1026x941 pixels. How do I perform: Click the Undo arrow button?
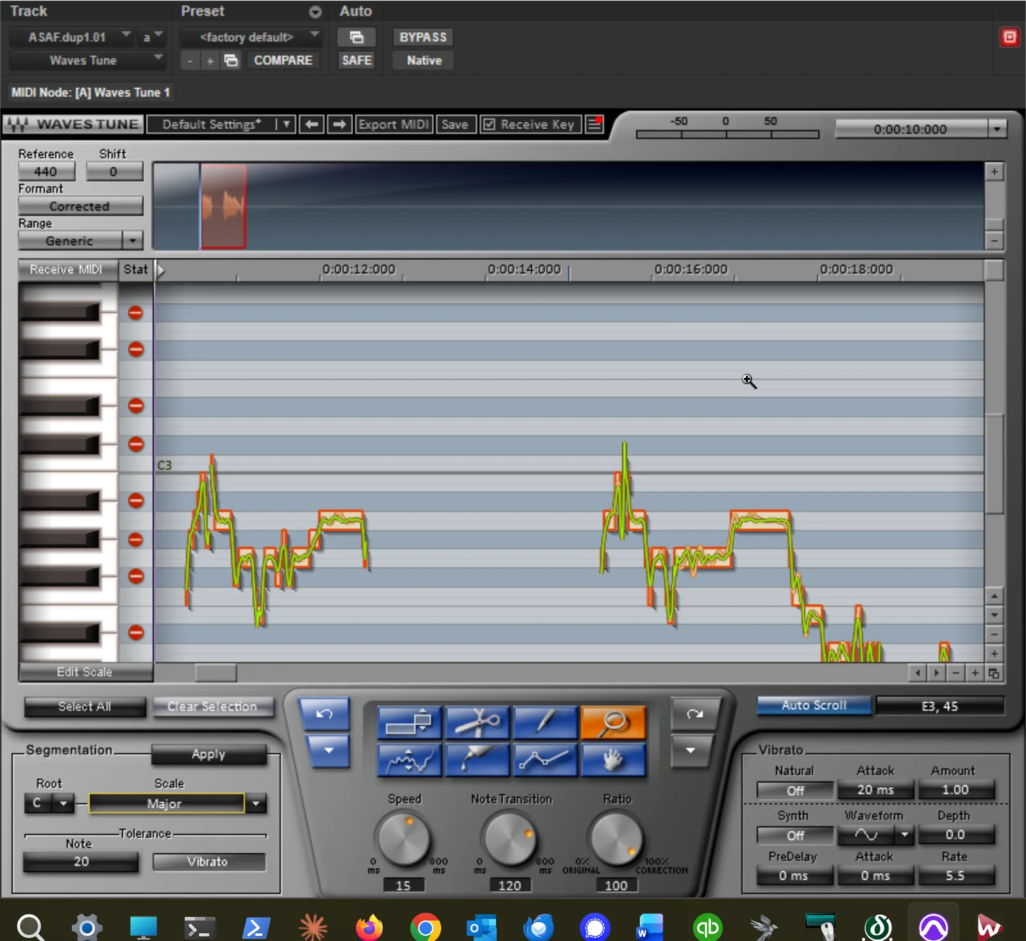(x=324, y=714)
